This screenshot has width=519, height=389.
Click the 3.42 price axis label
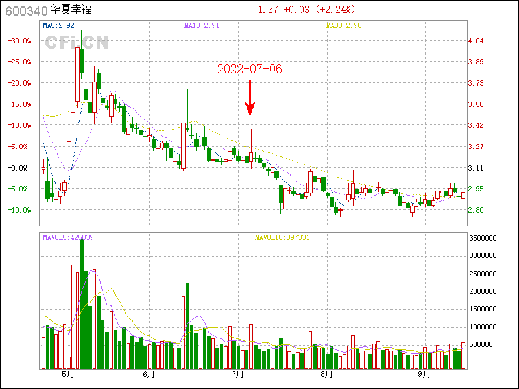click(x=476, y=125)
